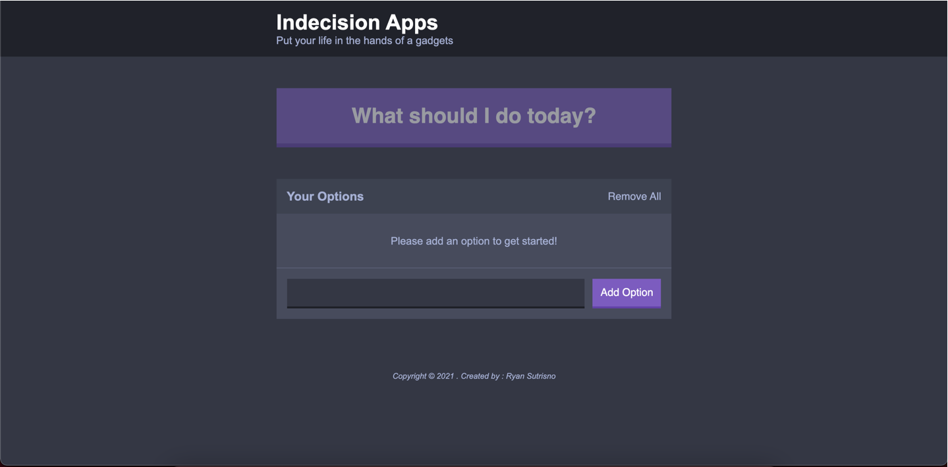Click the Indecision Apps header title
948x467 pixels.
[356, 22]
